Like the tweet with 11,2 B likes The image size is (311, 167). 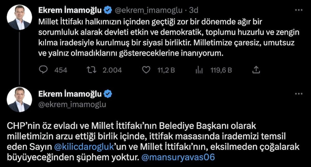pos(147,70)
